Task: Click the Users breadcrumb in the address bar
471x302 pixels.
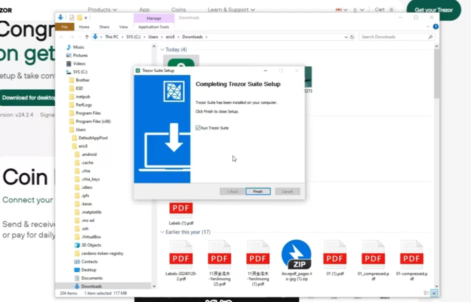Action: pos(153,37)
